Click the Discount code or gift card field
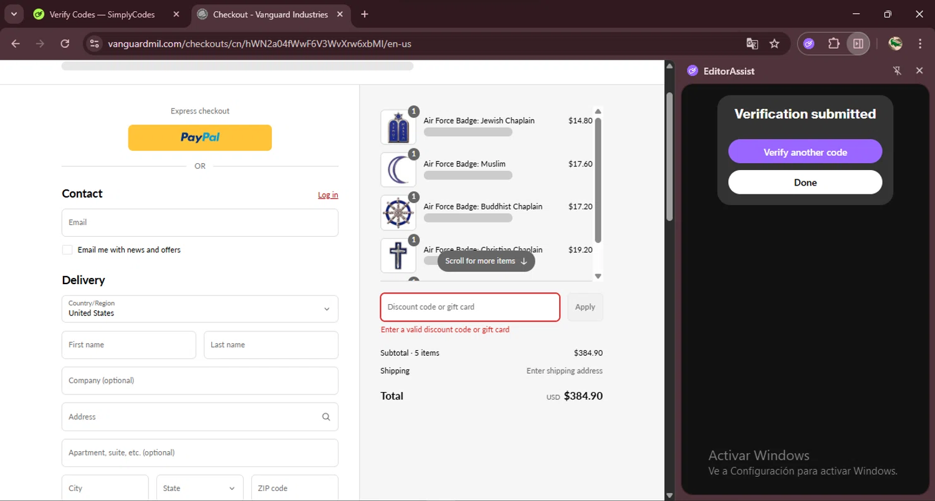935x501 pixels. (470, 307)
